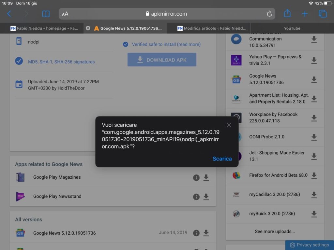This screenshot has height=250, width=334.
Task: Open Jet - Shopping Made Easier listing
Action: [277, 156]
